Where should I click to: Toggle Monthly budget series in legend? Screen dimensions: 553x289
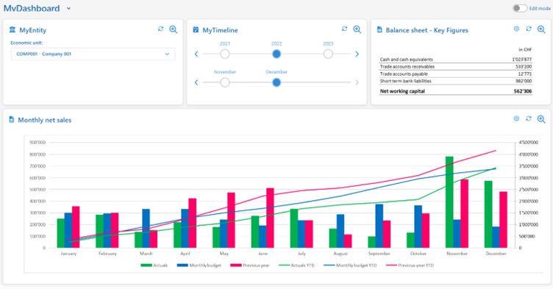(199, 265)
